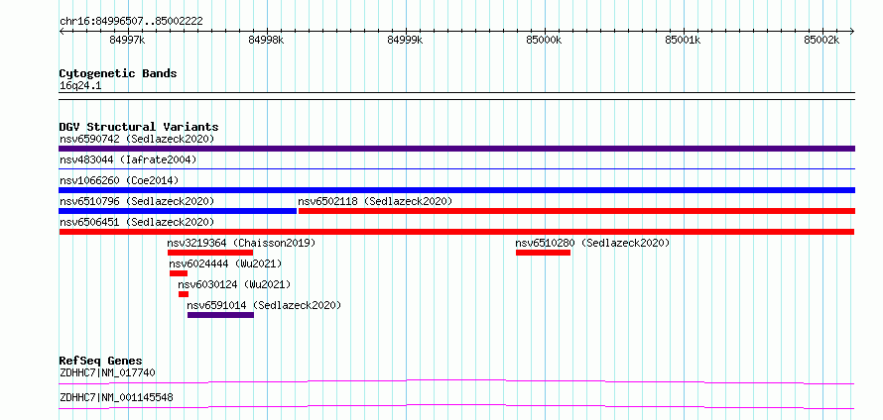
Task: Open the nsv6590742 (Sedlazeck2020) label
Action: coord(137,139)
